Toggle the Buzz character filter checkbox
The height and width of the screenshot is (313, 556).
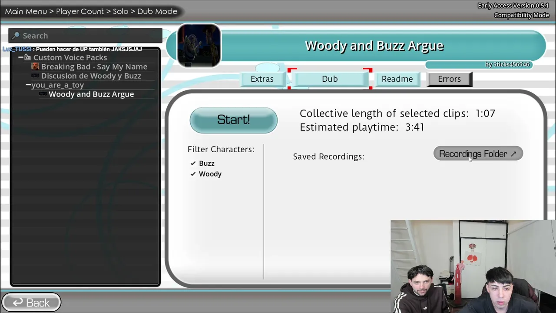coord(193,163)
